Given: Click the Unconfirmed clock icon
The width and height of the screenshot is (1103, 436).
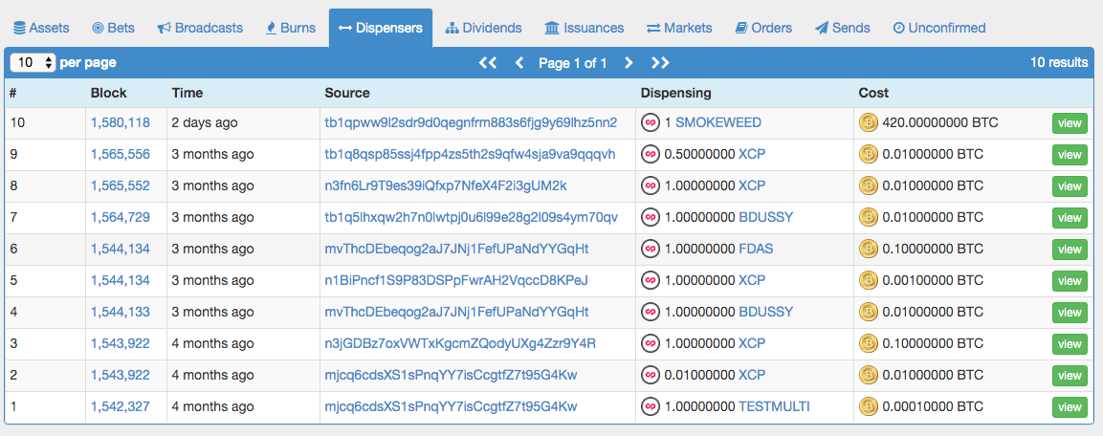Looking at the screenshot, I should pyautogui.click(x=898, y=28).
